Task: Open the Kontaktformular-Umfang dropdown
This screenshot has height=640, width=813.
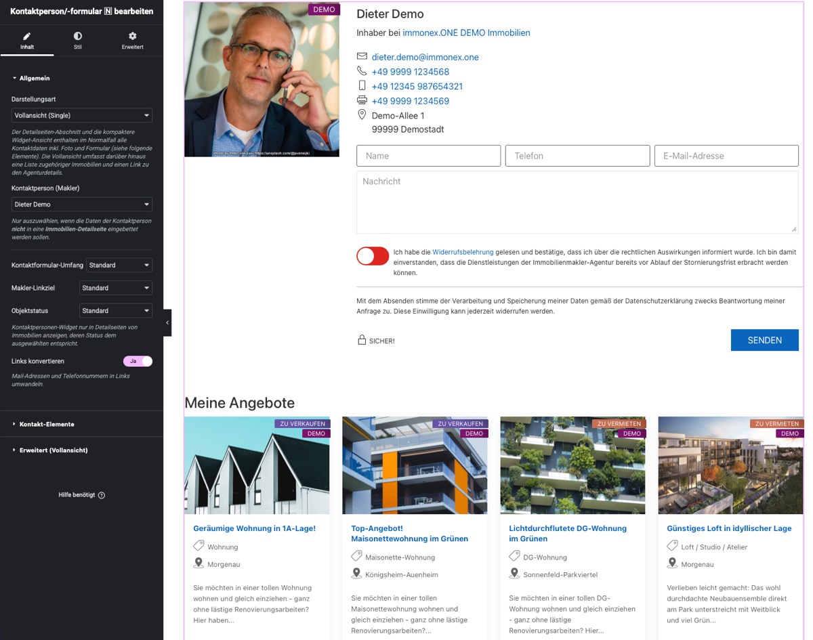Action: tap(119, 265)
